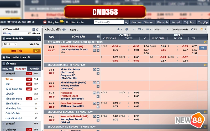Viewport: 210px width, 131px height.
Task: Open live stream icon for Fiorentina match
Action: tap(94, 93)
